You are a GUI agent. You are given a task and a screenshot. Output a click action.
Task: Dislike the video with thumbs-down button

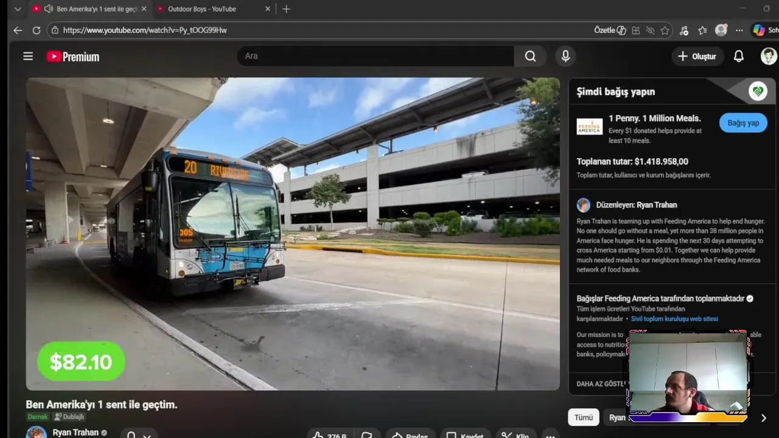367,436
